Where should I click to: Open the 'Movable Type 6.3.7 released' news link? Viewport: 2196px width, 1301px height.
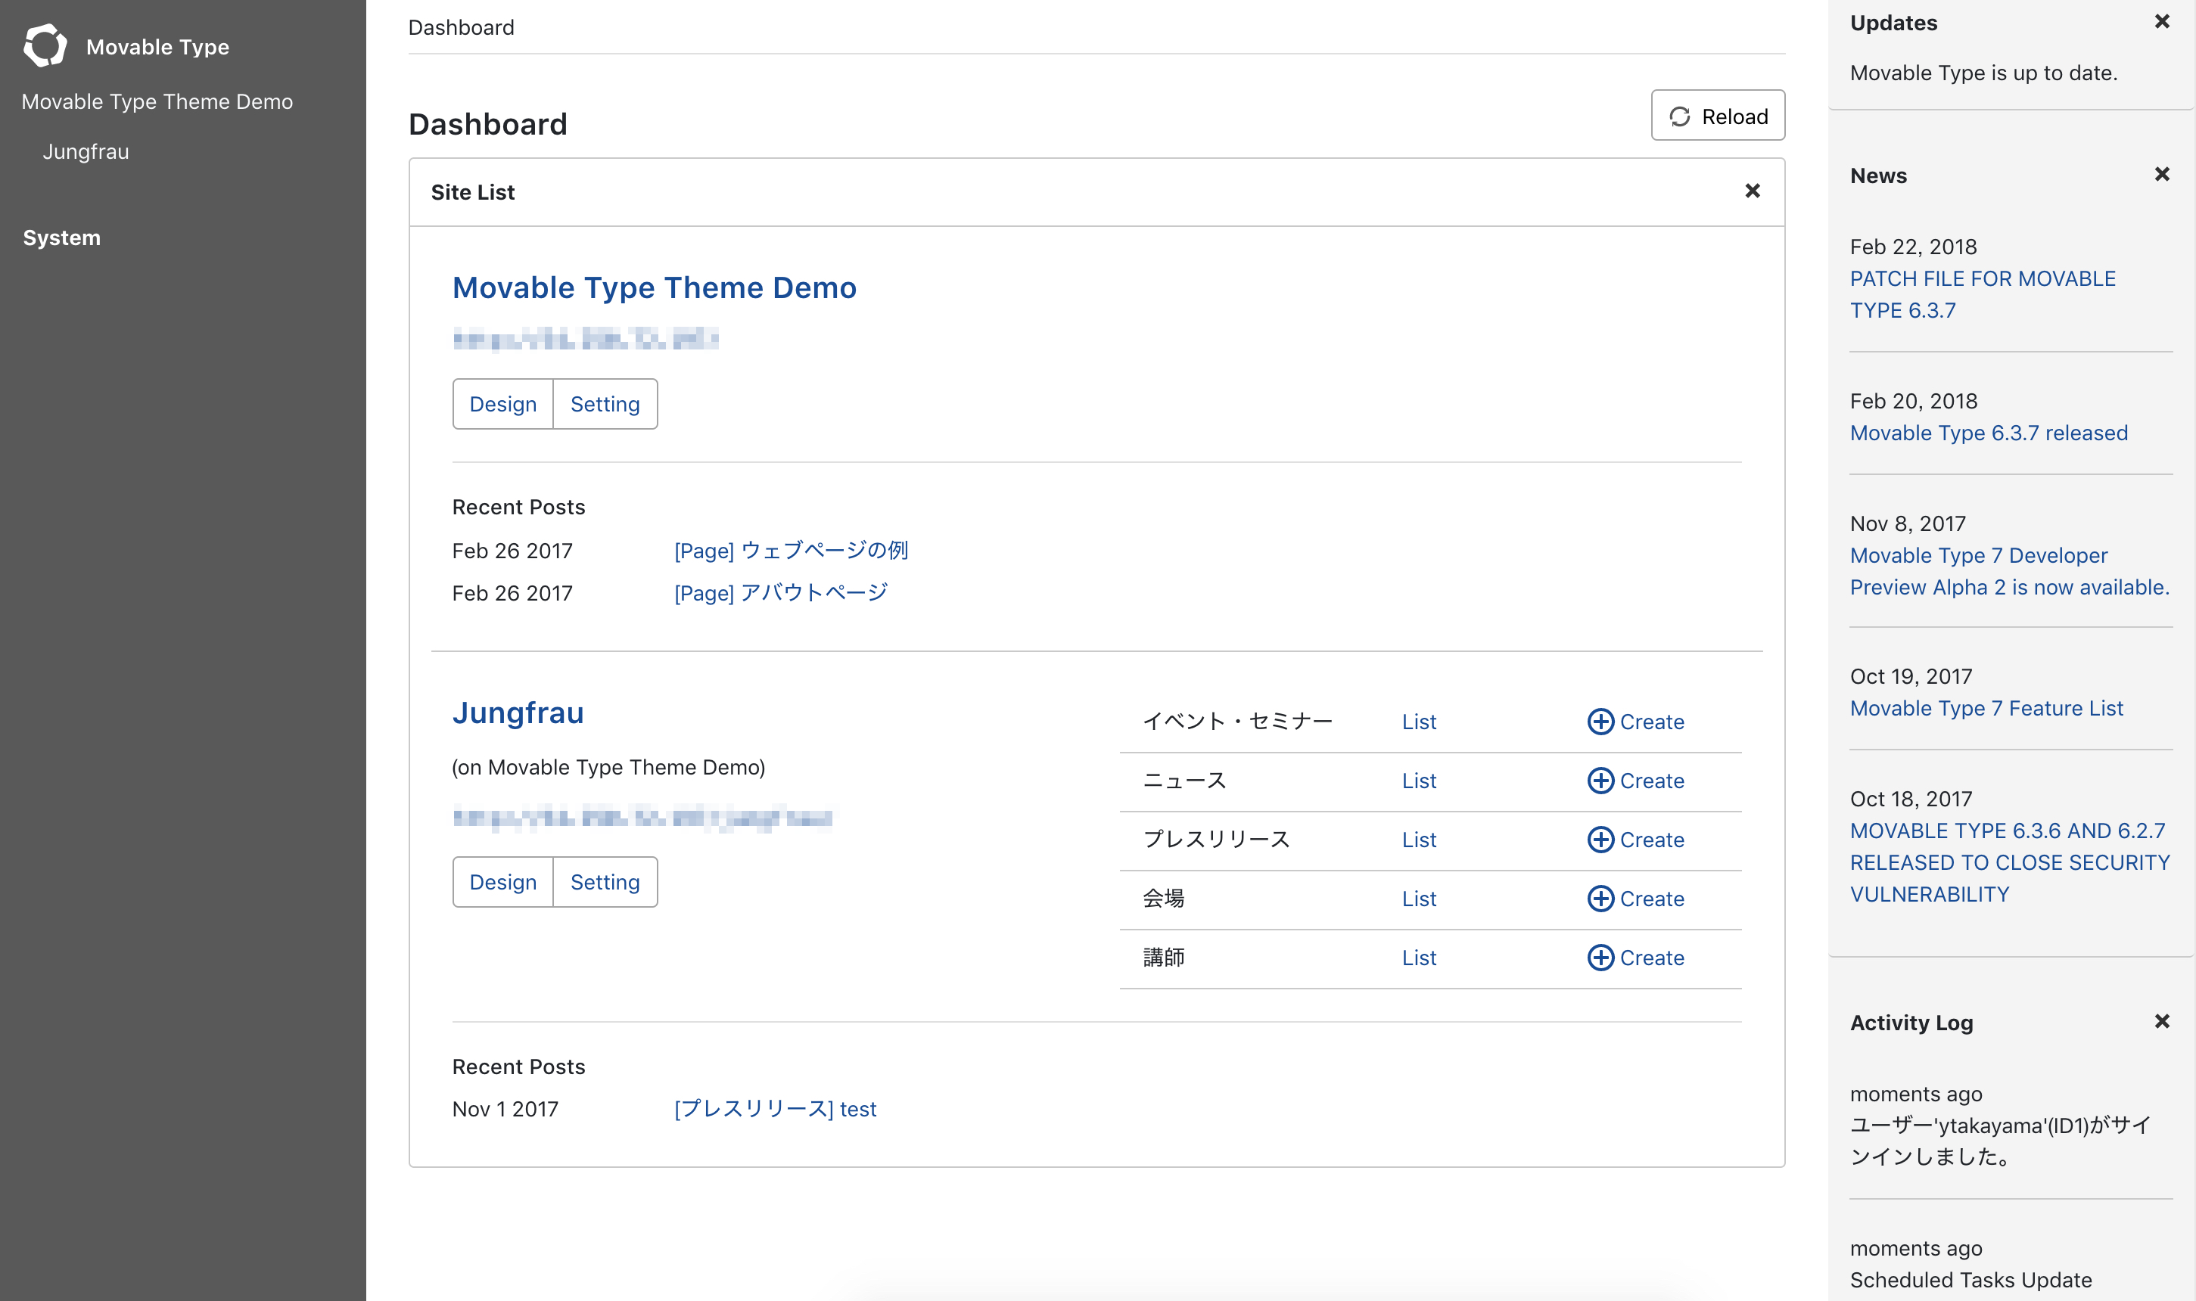tap(1988, 432)
